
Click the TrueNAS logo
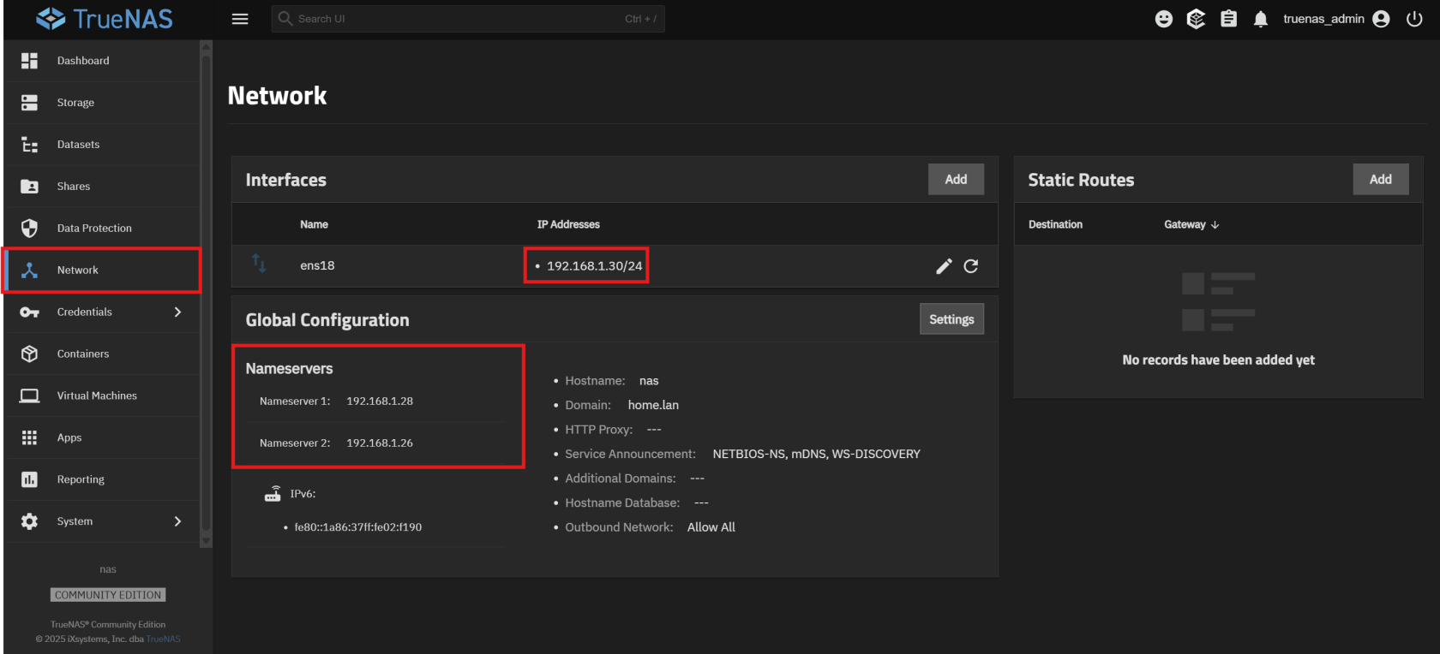105,19
